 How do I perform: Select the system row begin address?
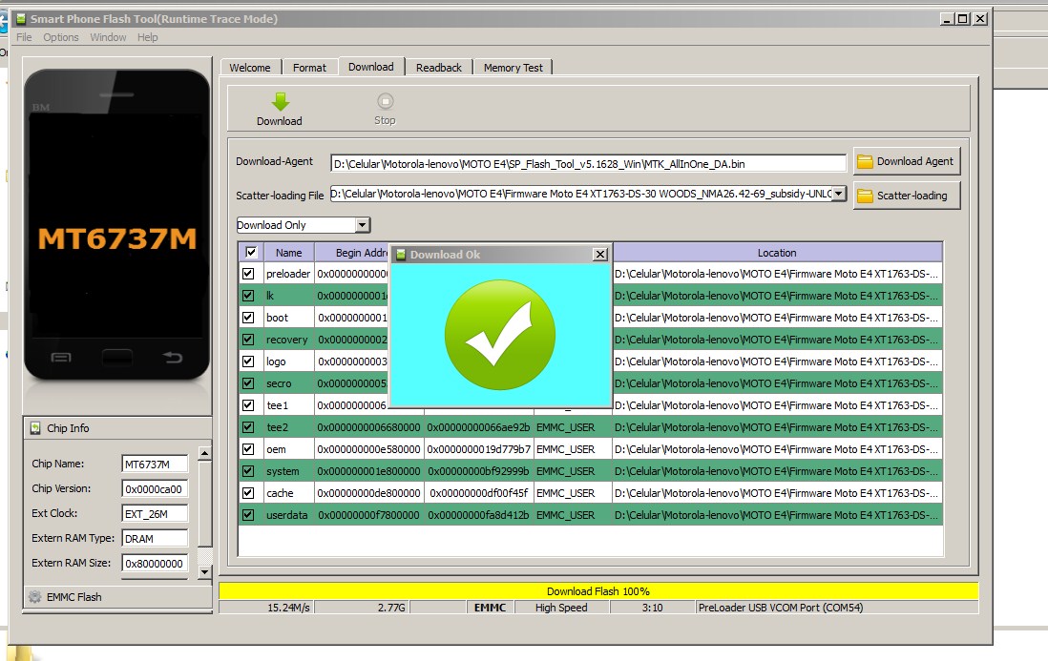click(369, 471)
